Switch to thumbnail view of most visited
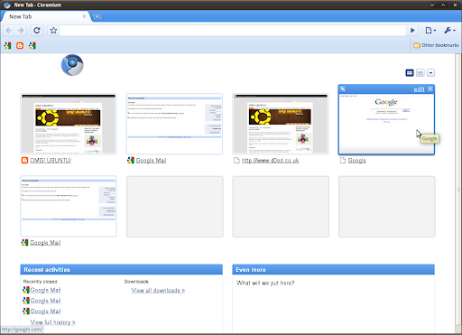Image resolution: width=462 pixels, height=335 pixels. 410,73
